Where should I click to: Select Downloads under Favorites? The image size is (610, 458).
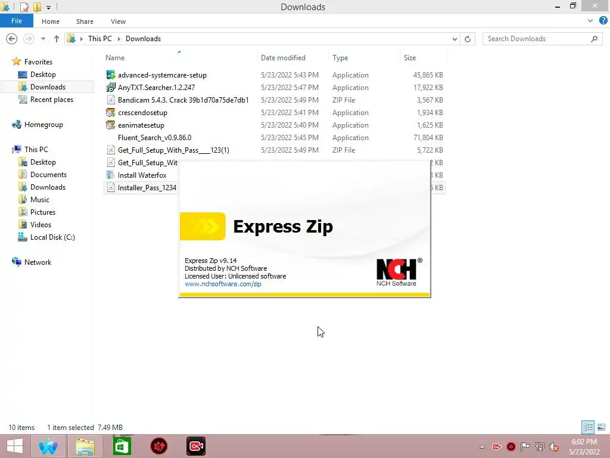pyautogui.click(x=48, y=87)
